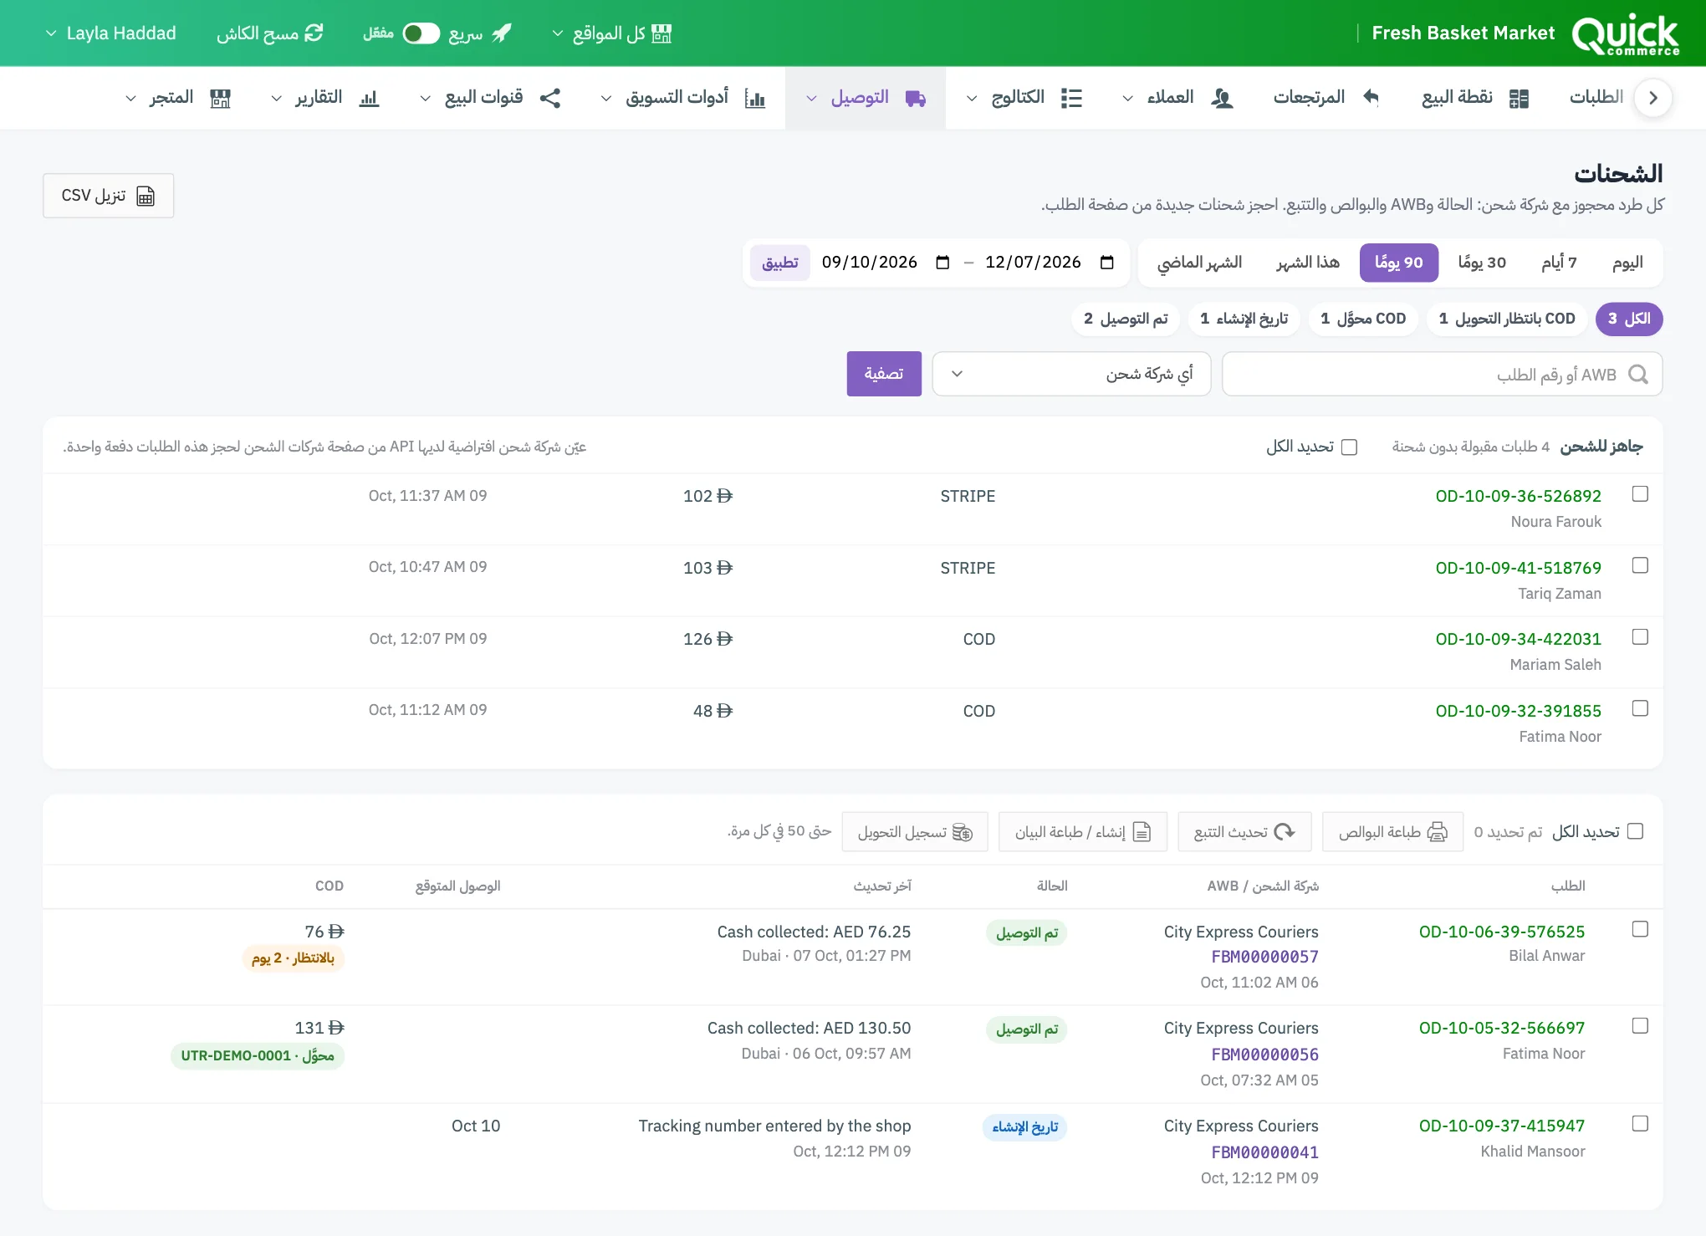This screenshot has height=1236, width=1706.
Task: Click the rocket icon beside سريع
Action: click(502, 33)
